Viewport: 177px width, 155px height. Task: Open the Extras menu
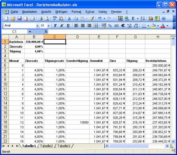click(x=90, y=12)
